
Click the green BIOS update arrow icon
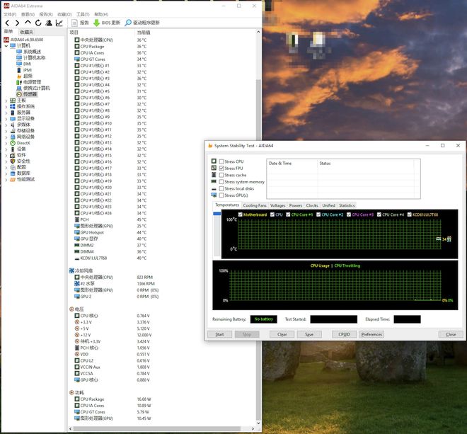tap(96, 23)
